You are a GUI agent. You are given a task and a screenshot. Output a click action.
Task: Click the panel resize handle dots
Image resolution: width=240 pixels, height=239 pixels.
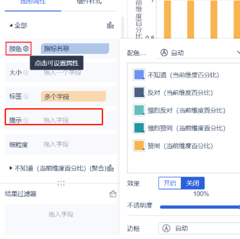(61, 183)
